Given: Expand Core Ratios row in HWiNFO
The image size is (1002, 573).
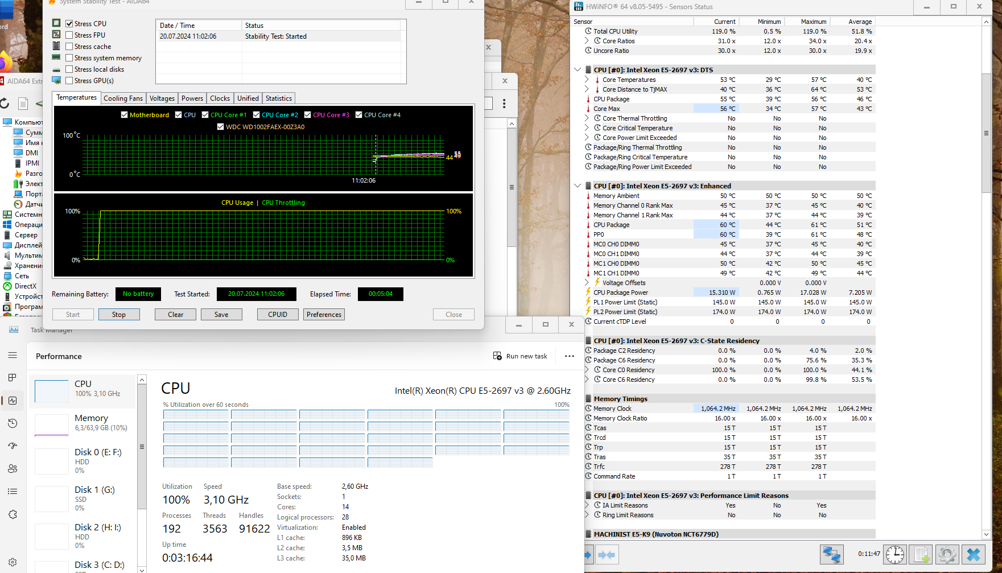Looking at the screenshot, I should click(587, 41).
